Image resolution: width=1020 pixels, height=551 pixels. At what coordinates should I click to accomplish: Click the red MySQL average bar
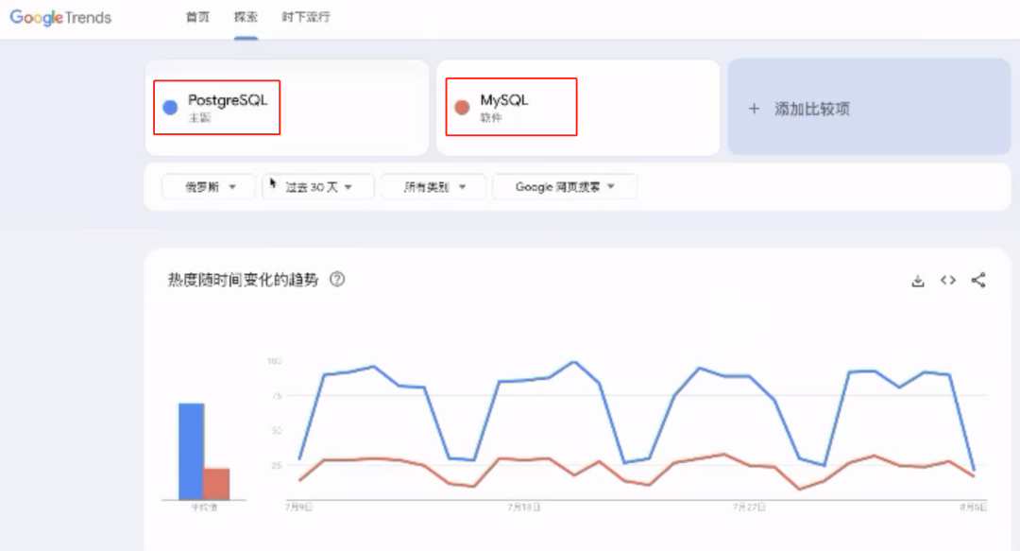216,484
